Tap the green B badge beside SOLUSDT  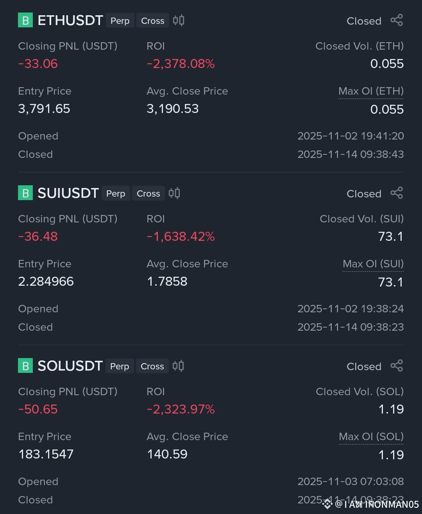(25, 366)
